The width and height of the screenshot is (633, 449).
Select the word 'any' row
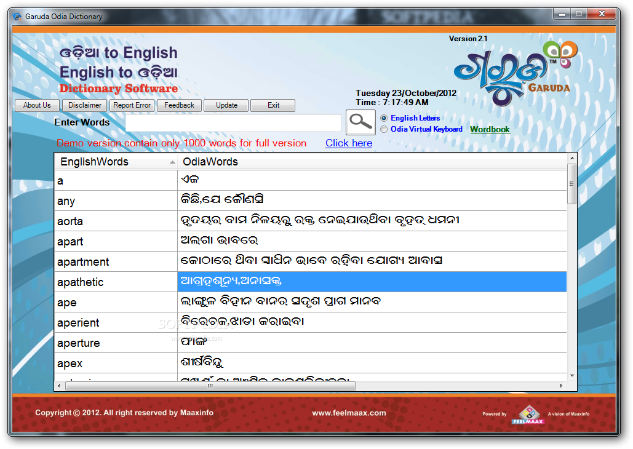[x=311, y=201]
